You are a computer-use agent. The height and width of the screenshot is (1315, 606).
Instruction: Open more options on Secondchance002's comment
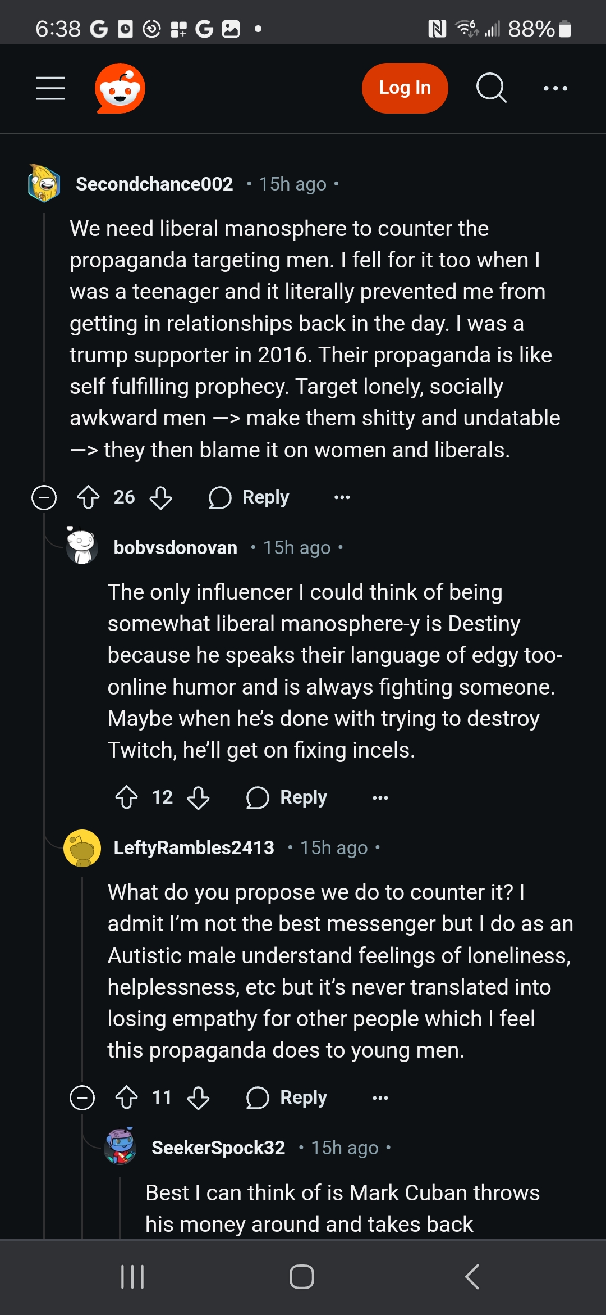point(342,497)
